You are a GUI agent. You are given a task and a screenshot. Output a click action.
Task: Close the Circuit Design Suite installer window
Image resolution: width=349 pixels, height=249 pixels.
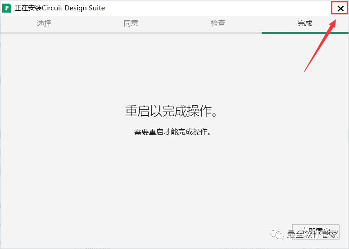click(340, 9)
